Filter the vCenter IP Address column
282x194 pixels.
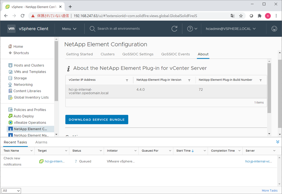[127, 80]
